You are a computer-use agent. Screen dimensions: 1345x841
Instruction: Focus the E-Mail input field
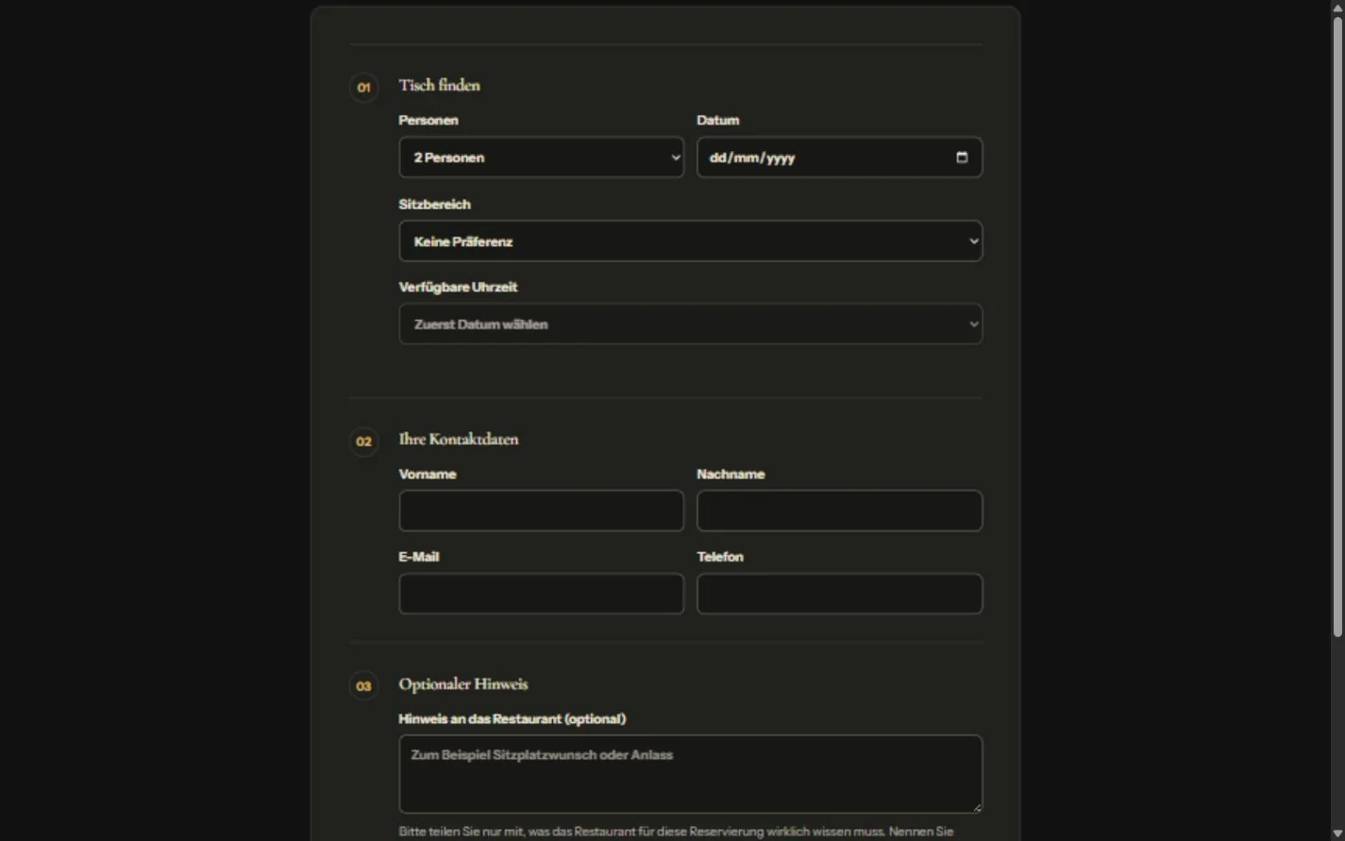(541, 594)
